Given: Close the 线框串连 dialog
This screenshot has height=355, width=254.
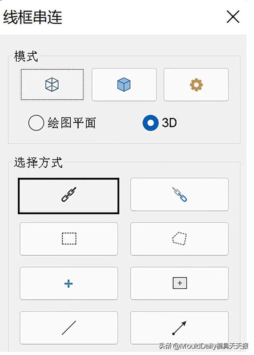Looking at the screenshot, I should [x=233, y=17].
